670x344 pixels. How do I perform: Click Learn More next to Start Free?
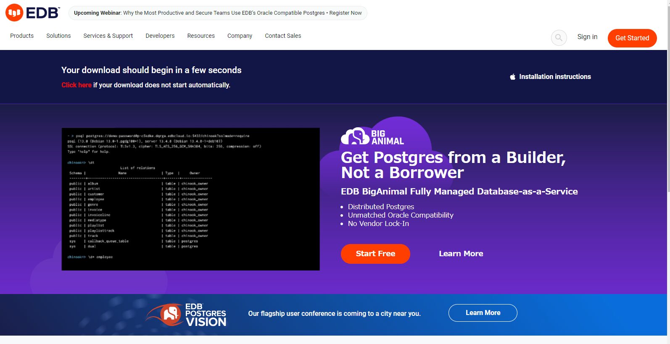tap(461, 254)
